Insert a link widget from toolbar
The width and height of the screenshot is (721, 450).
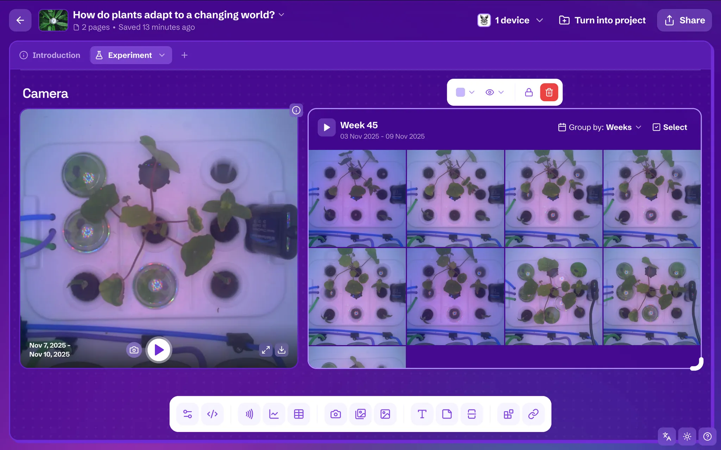tap(533, 414)
